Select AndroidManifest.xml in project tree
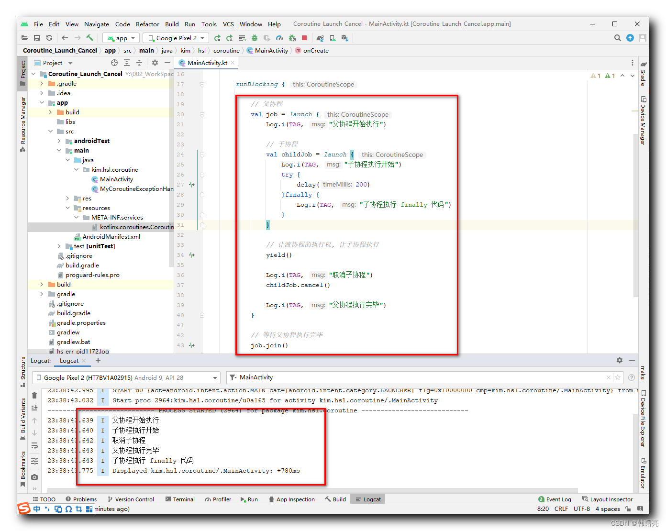Image resolution: width=666 pixels, height=531 pixels. click(107, 237)
